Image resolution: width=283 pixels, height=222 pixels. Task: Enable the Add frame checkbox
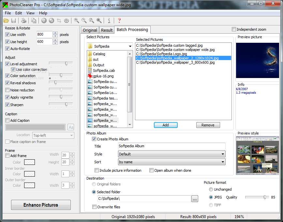[7, 156]
